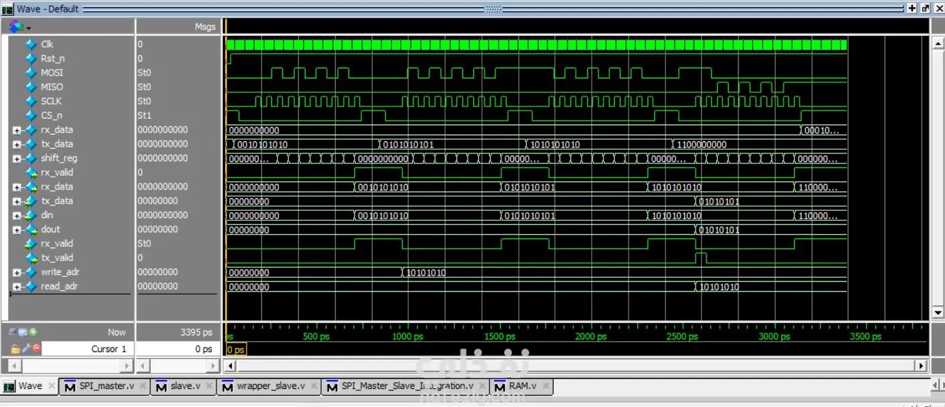The height and width of the screenshot is (407, 945).
Task: Expand the din bus signal
Action: tap(17, 216)
